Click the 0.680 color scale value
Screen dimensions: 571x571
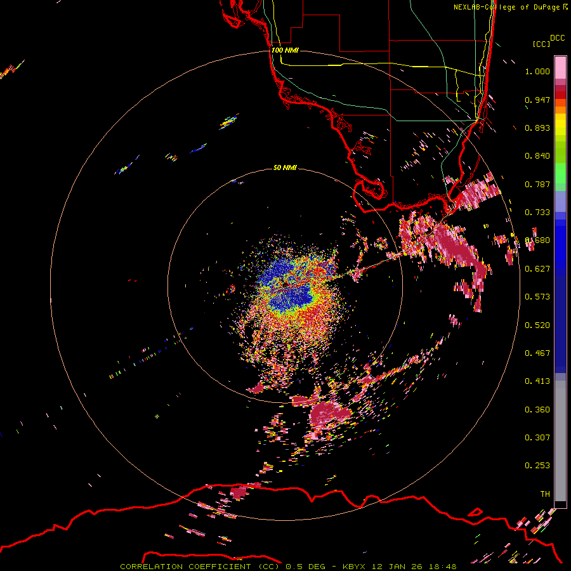point(537,240)
